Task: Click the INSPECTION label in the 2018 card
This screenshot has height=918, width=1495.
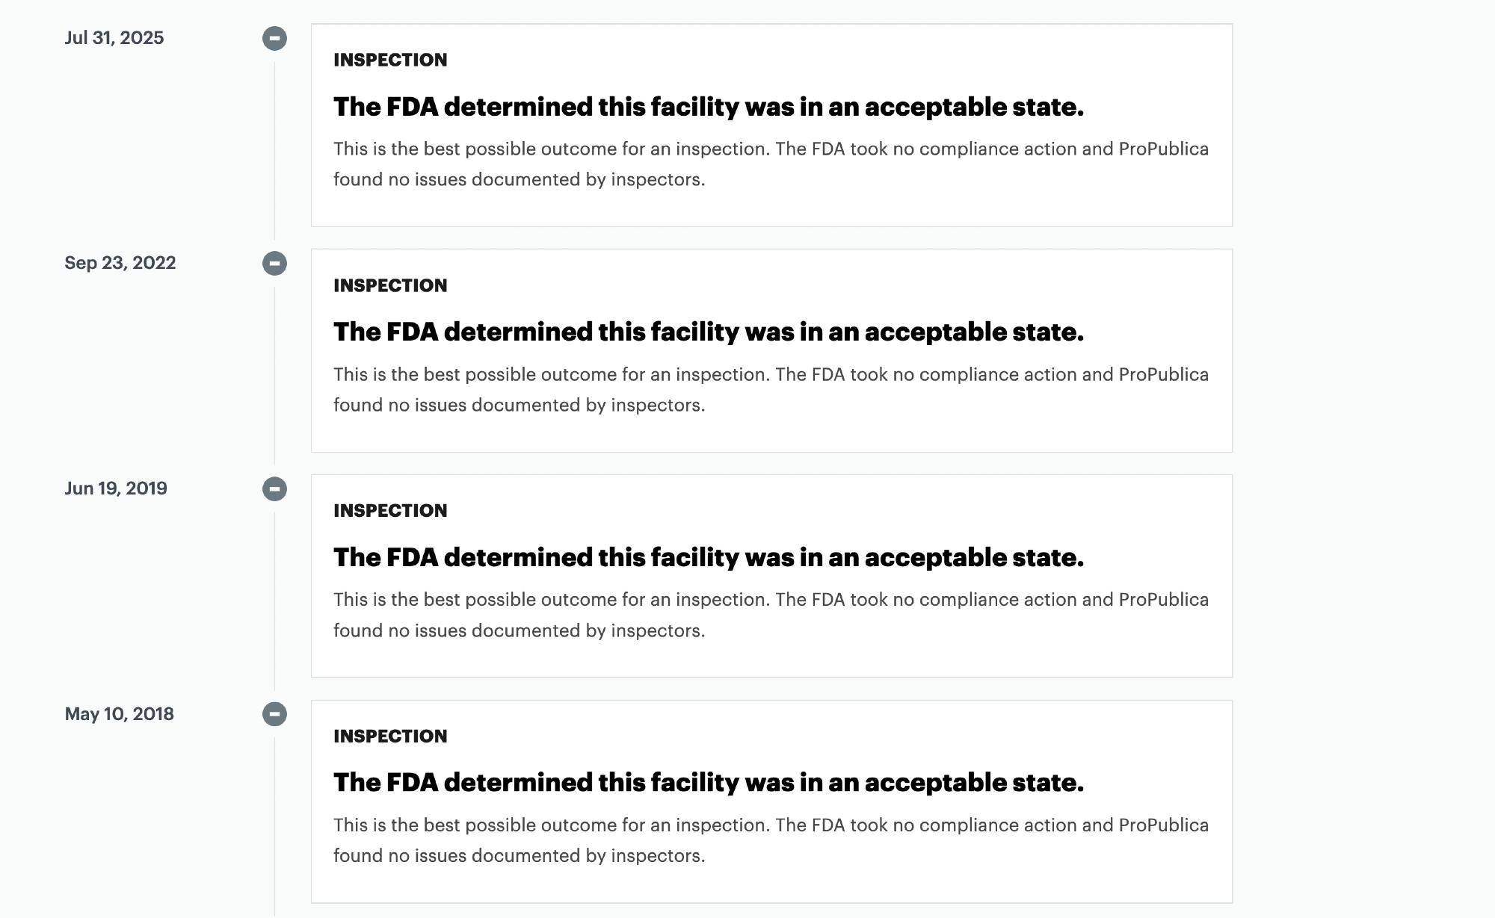Action: tap(390, 736)
